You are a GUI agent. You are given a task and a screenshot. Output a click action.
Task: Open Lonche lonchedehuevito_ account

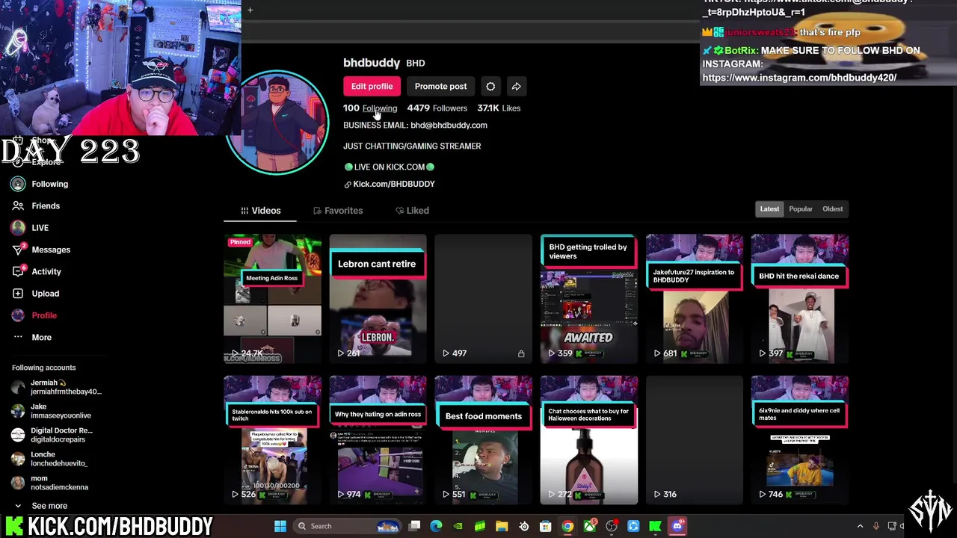pos(49,459)
